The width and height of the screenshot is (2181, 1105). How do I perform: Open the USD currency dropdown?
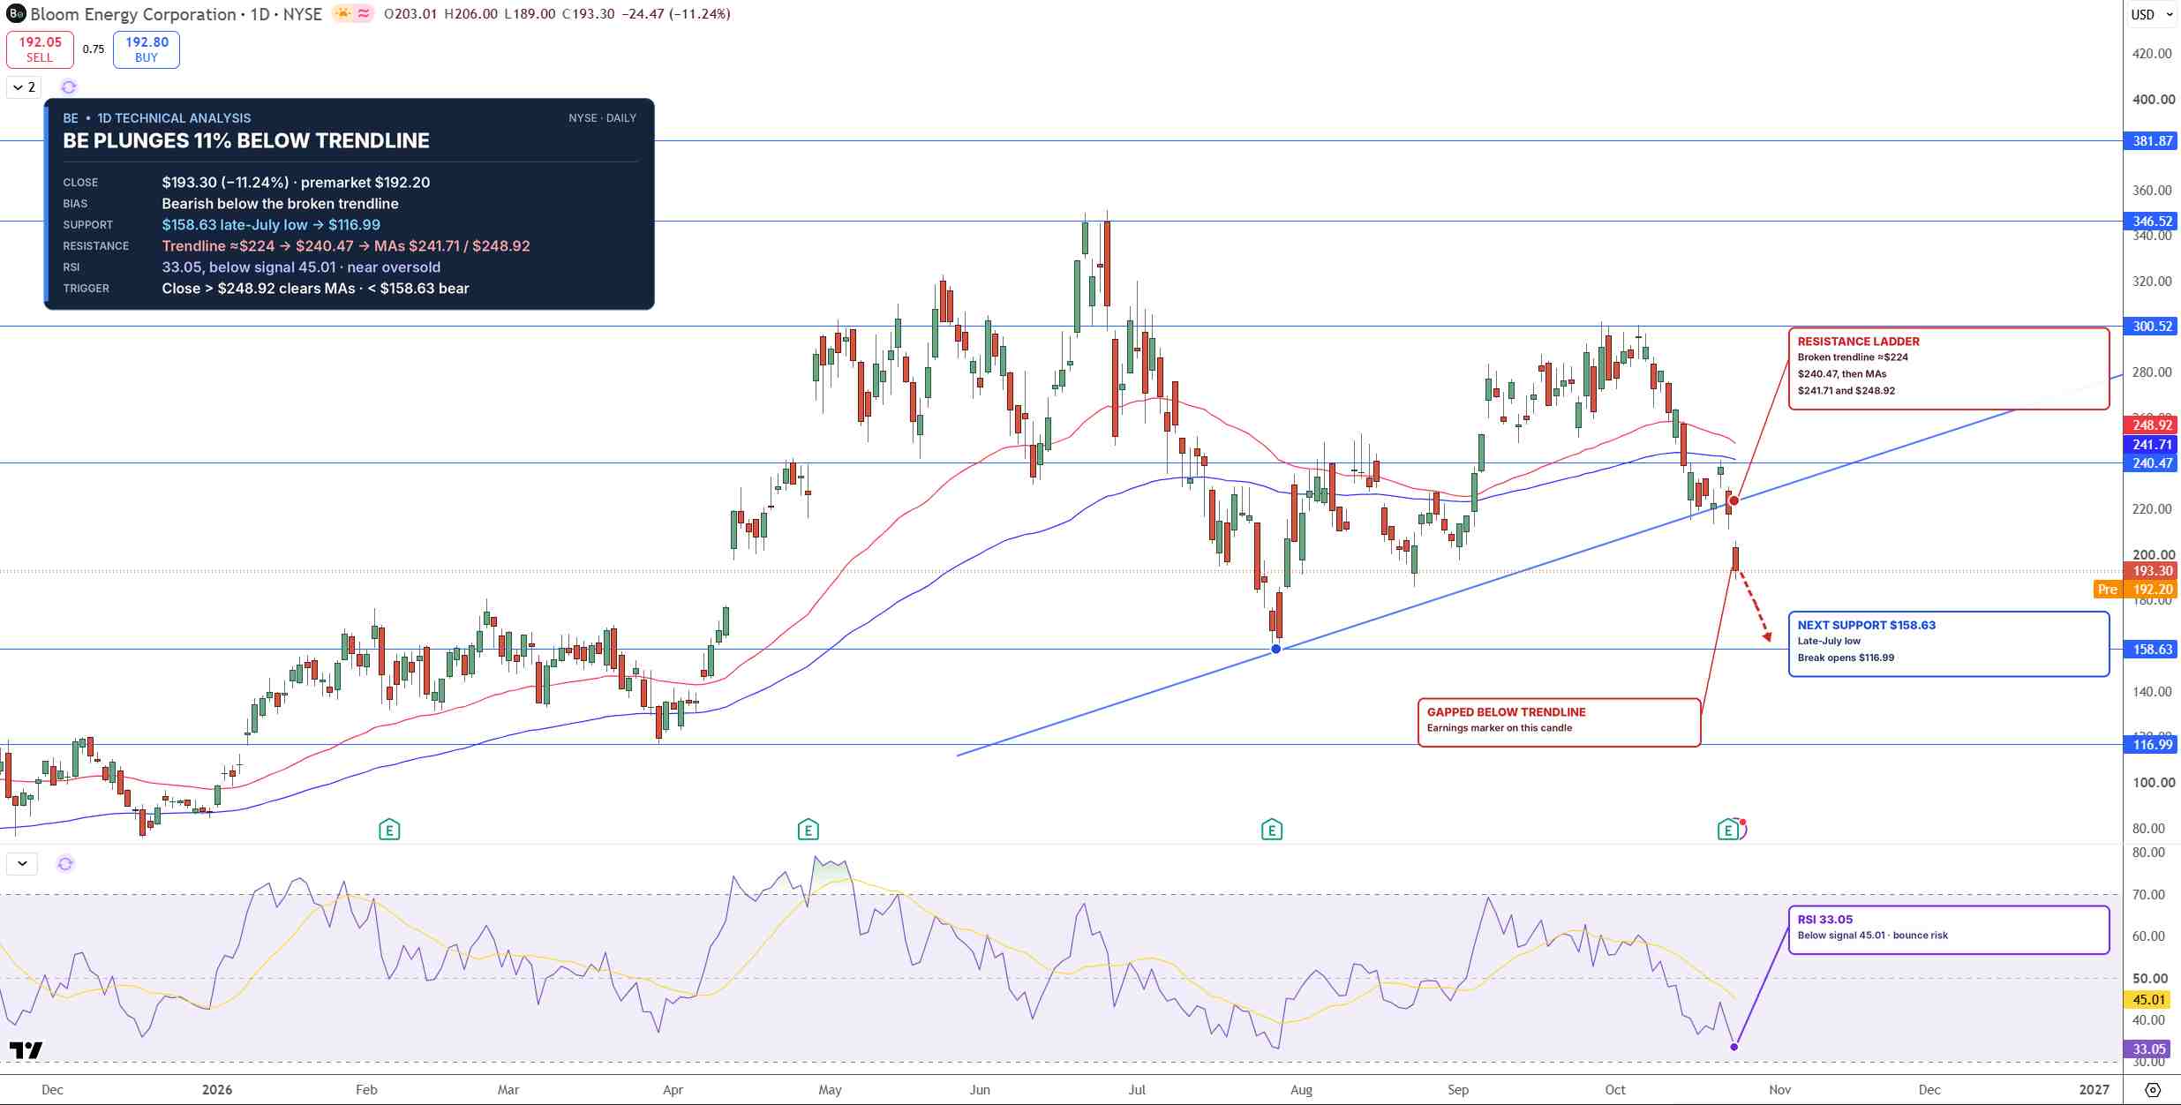point(2152,14)
